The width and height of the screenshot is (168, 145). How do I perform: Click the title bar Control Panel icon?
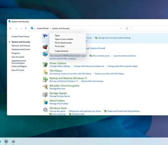click(x=9, y=21)
